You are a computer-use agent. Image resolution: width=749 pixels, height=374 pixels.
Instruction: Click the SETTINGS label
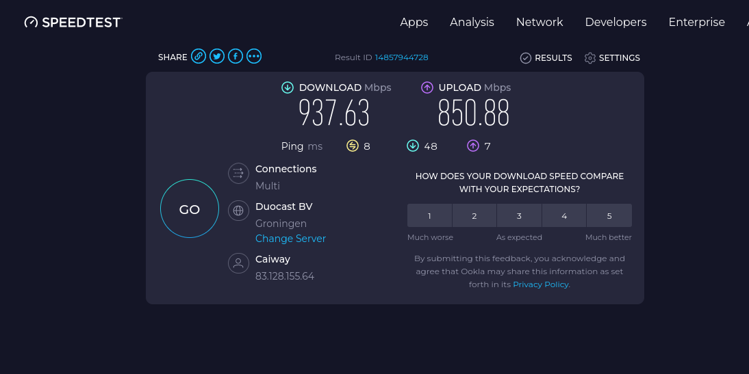point(619,58)
